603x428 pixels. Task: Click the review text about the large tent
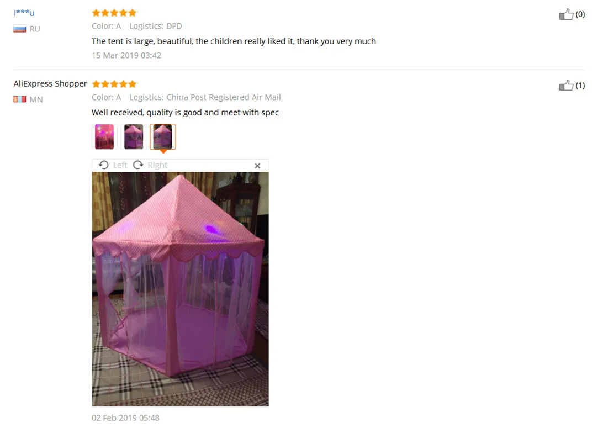click(x=234, y=41)
